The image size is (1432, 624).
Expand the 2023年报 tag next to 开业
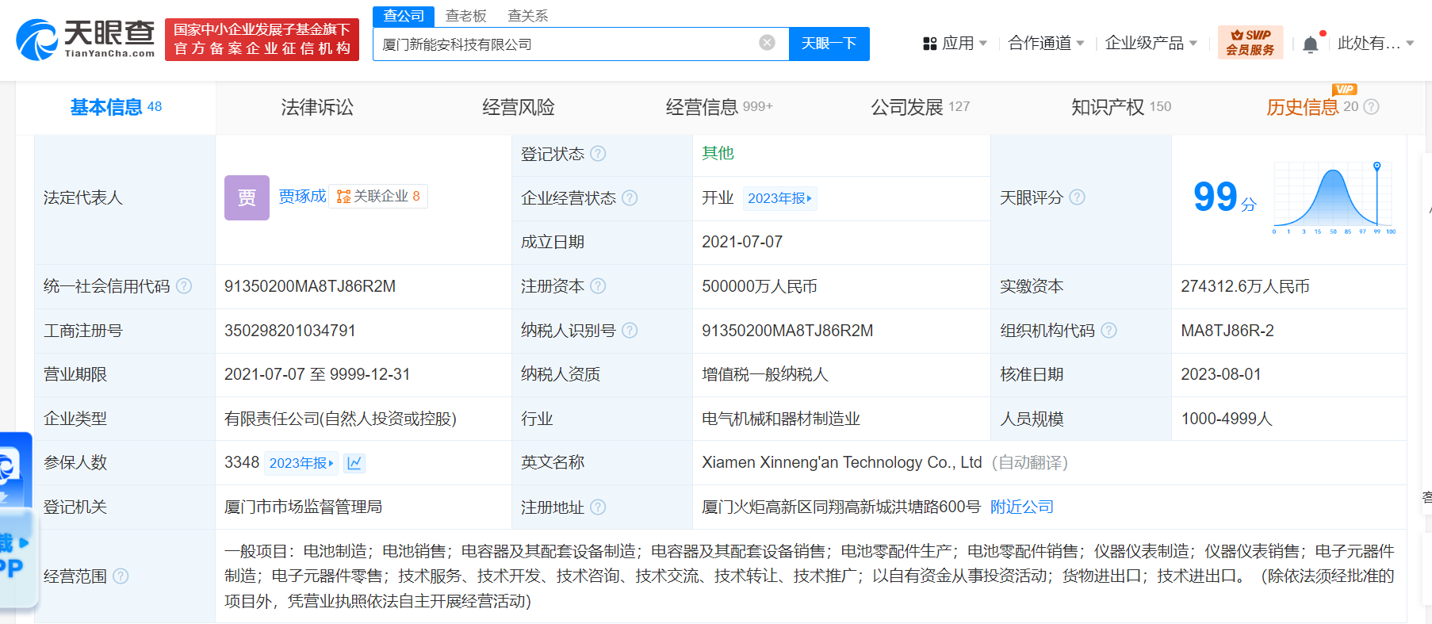point(779,198)
